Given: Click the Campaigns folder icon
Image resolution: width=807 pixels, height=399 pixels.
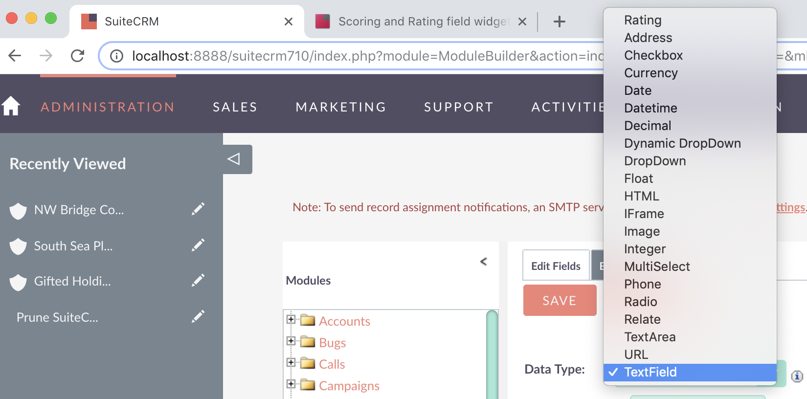Looking at the screenshot, I should click(308, 385).
